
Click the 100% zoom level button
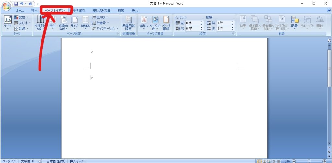(x=286, y=161)
